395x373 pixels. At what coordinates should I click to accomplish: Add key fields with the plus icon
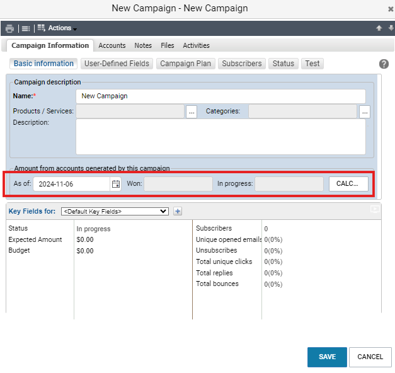pyautogui.click(x=178, y=211)
